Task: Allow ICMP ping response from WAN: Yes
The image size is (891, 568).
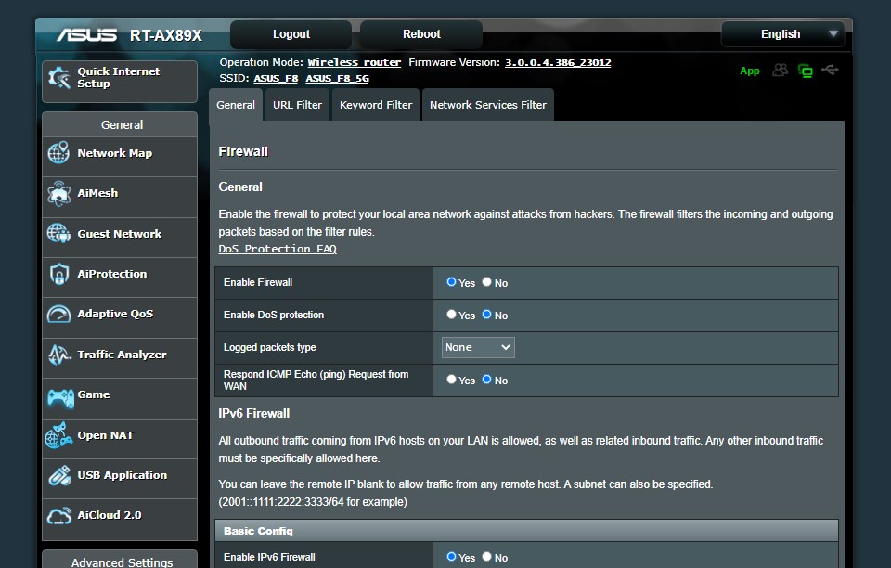Action: click(451, 380)
